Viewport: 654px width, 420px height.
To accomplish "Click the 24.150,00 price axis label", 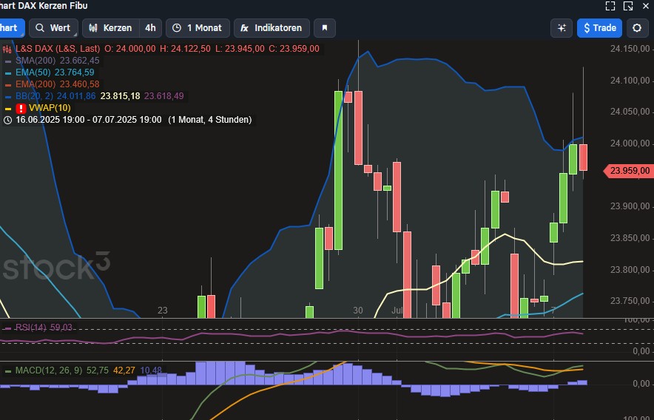I will click(x=630, y=49).
